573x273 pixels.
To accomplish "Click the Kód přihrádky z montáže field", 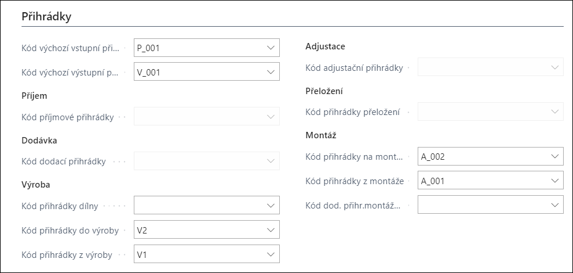I will [x=490, y=180].
